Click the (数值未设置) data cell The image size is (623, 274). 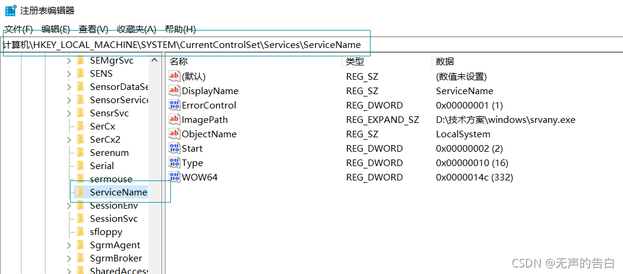coord(461,76)
